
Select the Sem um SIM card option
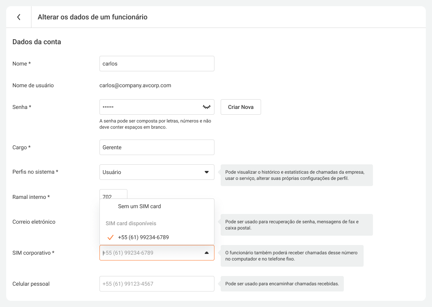click(x=139, y=206)
